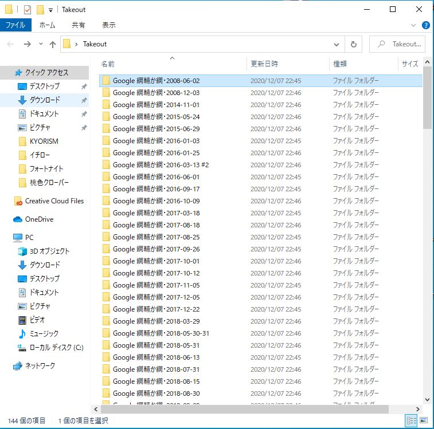Click folder icon of 2018-07-31 row
Screen dimensions: 434x429
coord(106,369)
